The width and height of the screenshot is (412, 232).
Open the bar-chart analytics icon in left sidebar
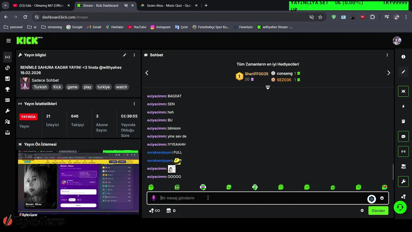[x=7, y=79]
